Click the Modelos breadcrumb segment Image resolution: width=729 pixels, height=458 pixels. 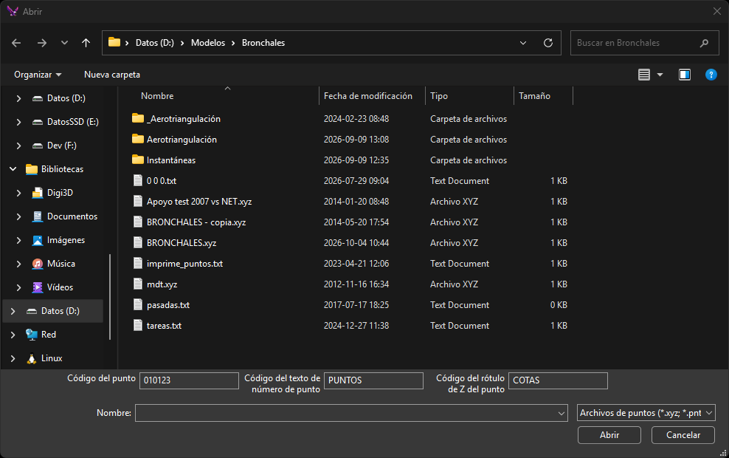coord(208,43)
